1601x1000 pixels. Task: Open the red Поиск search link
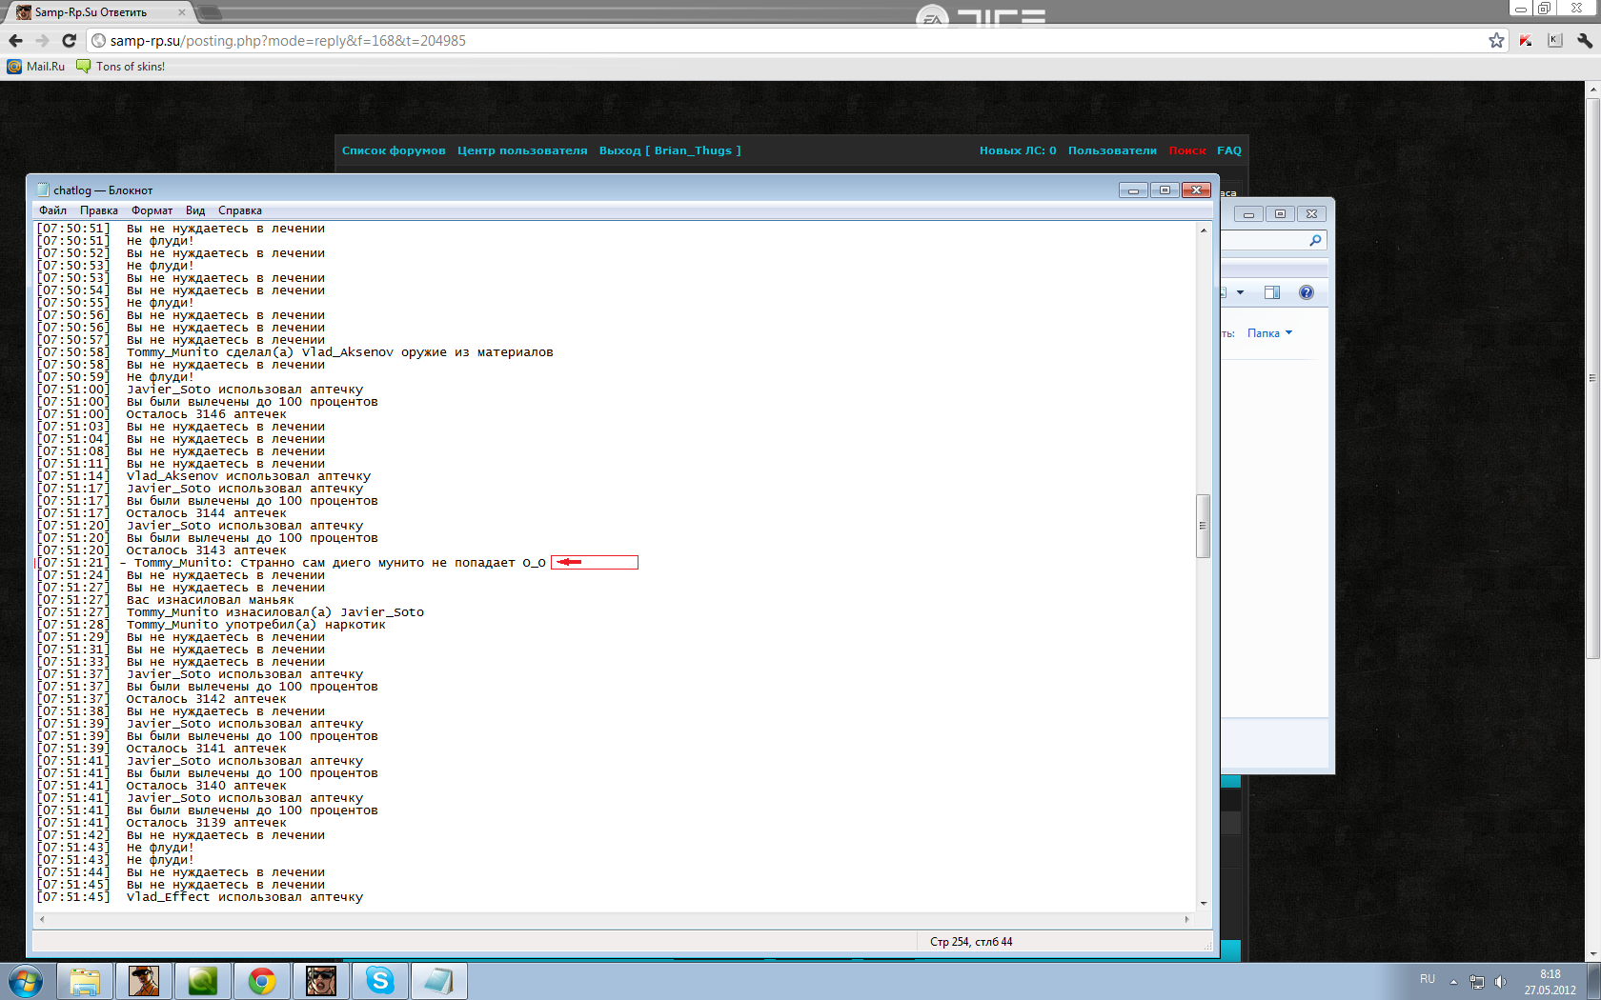(1187, 150)
